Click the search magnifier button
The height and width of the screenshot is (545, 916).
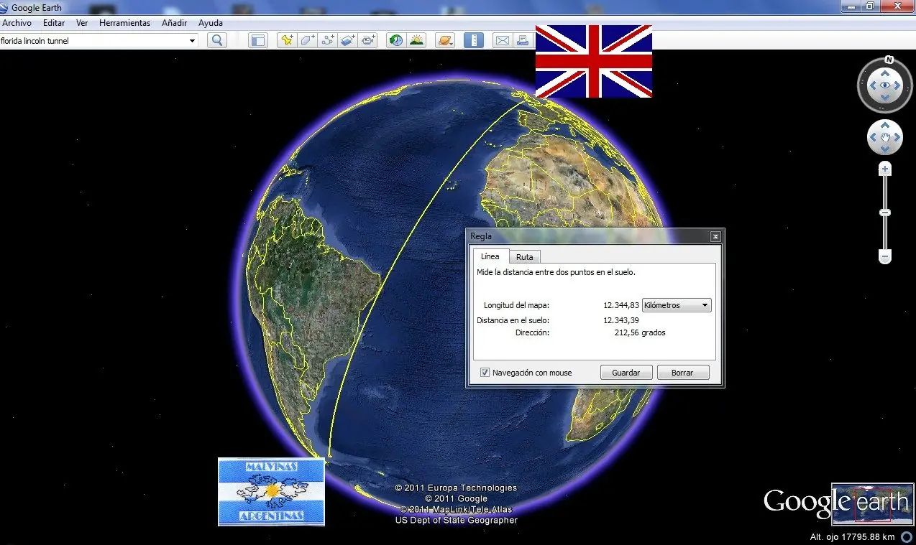pyautogui.click(x=217, y=41)
